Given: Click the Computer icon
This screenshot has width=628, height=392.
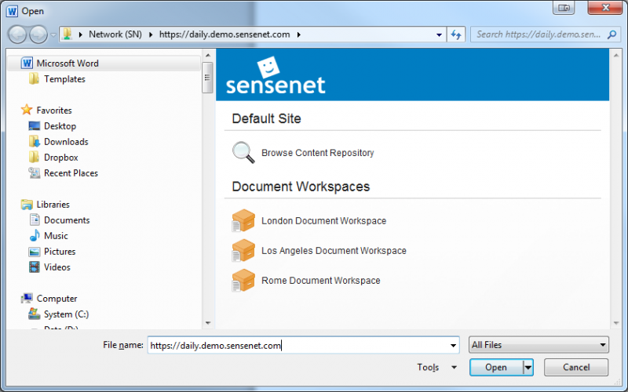Looking at the screenshot, I should tap(27, 298).
